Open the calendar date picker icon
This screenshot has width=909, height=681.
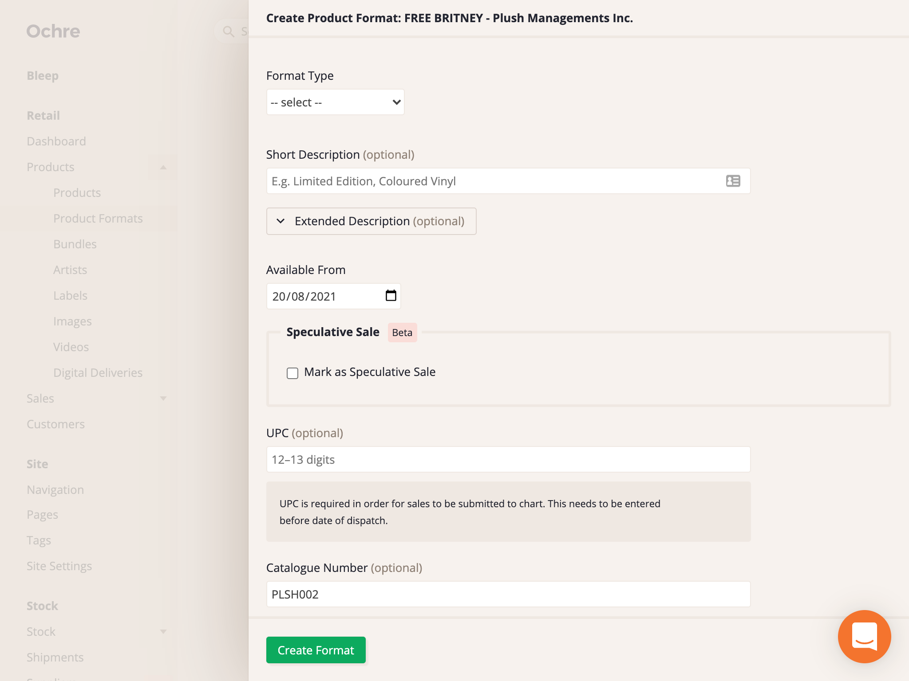point(391,296)
